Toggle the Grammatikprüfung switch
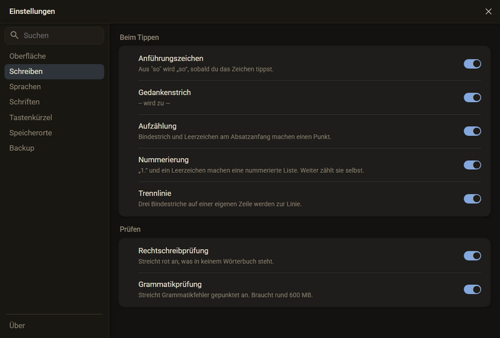 click(x=472, y=289)
